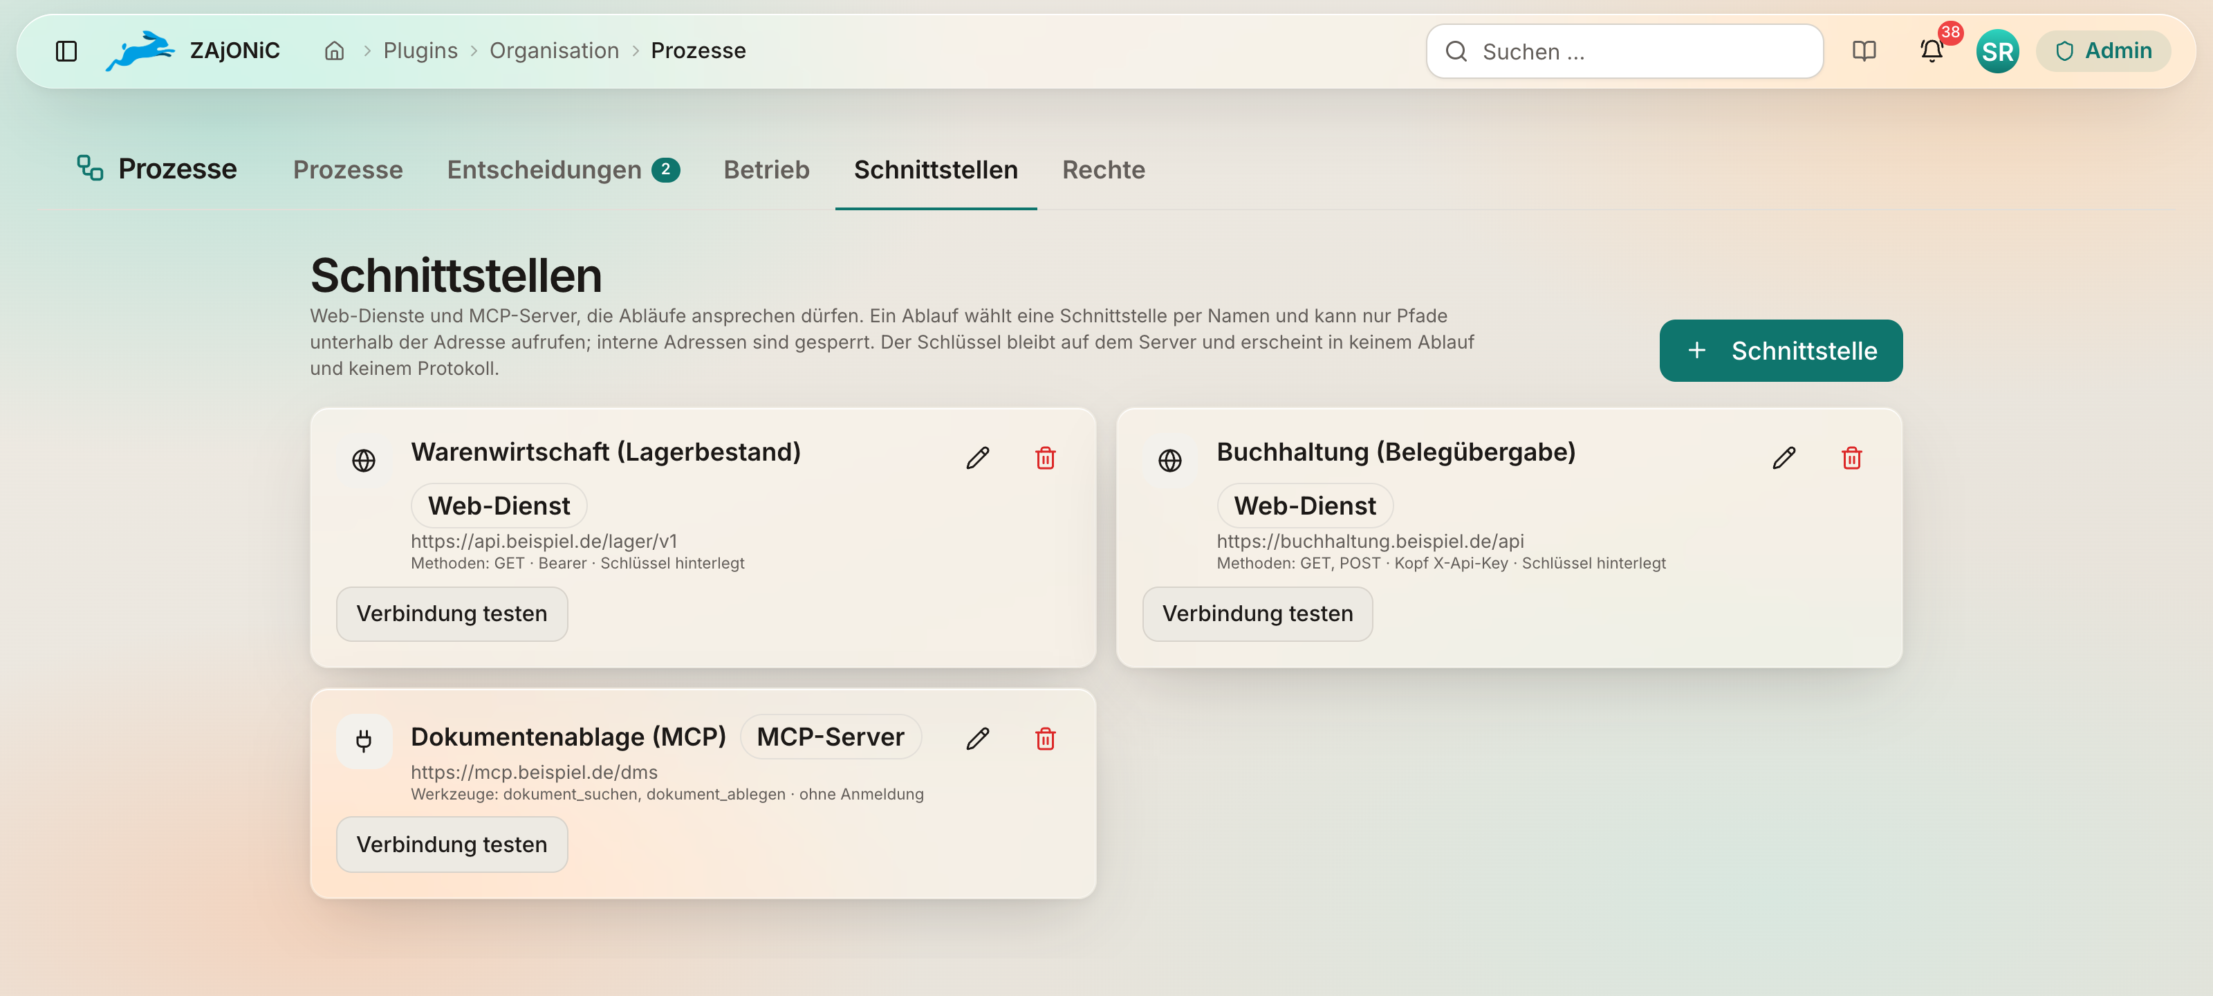Add a new Schnittstelle
2213x996 pixels.
tap(1781, 351)
